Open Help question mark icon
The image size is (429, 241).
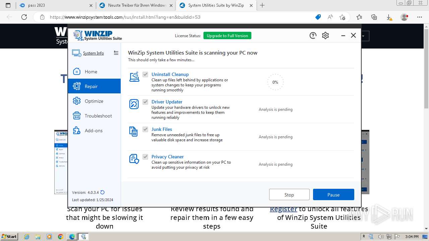coord(313,35)
